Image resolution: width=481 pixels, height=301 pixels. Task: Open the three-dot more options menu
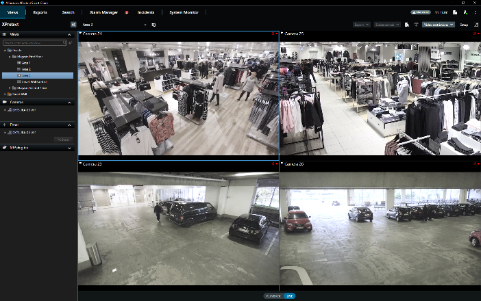(474, 12)
